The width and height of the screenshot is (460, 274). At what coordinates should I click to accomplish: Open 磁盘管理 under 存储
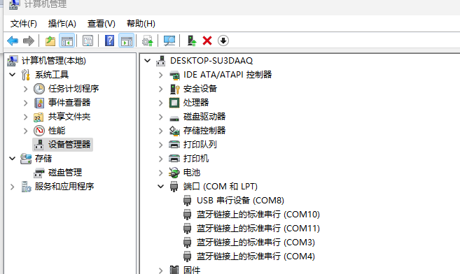(x=65, y=173)
